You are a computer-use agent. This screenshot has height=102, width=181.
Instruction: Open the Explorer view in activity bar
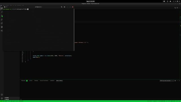pos(2,8)
